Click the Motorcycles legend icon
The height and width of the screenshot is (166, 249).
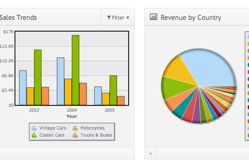pos(75,128)
